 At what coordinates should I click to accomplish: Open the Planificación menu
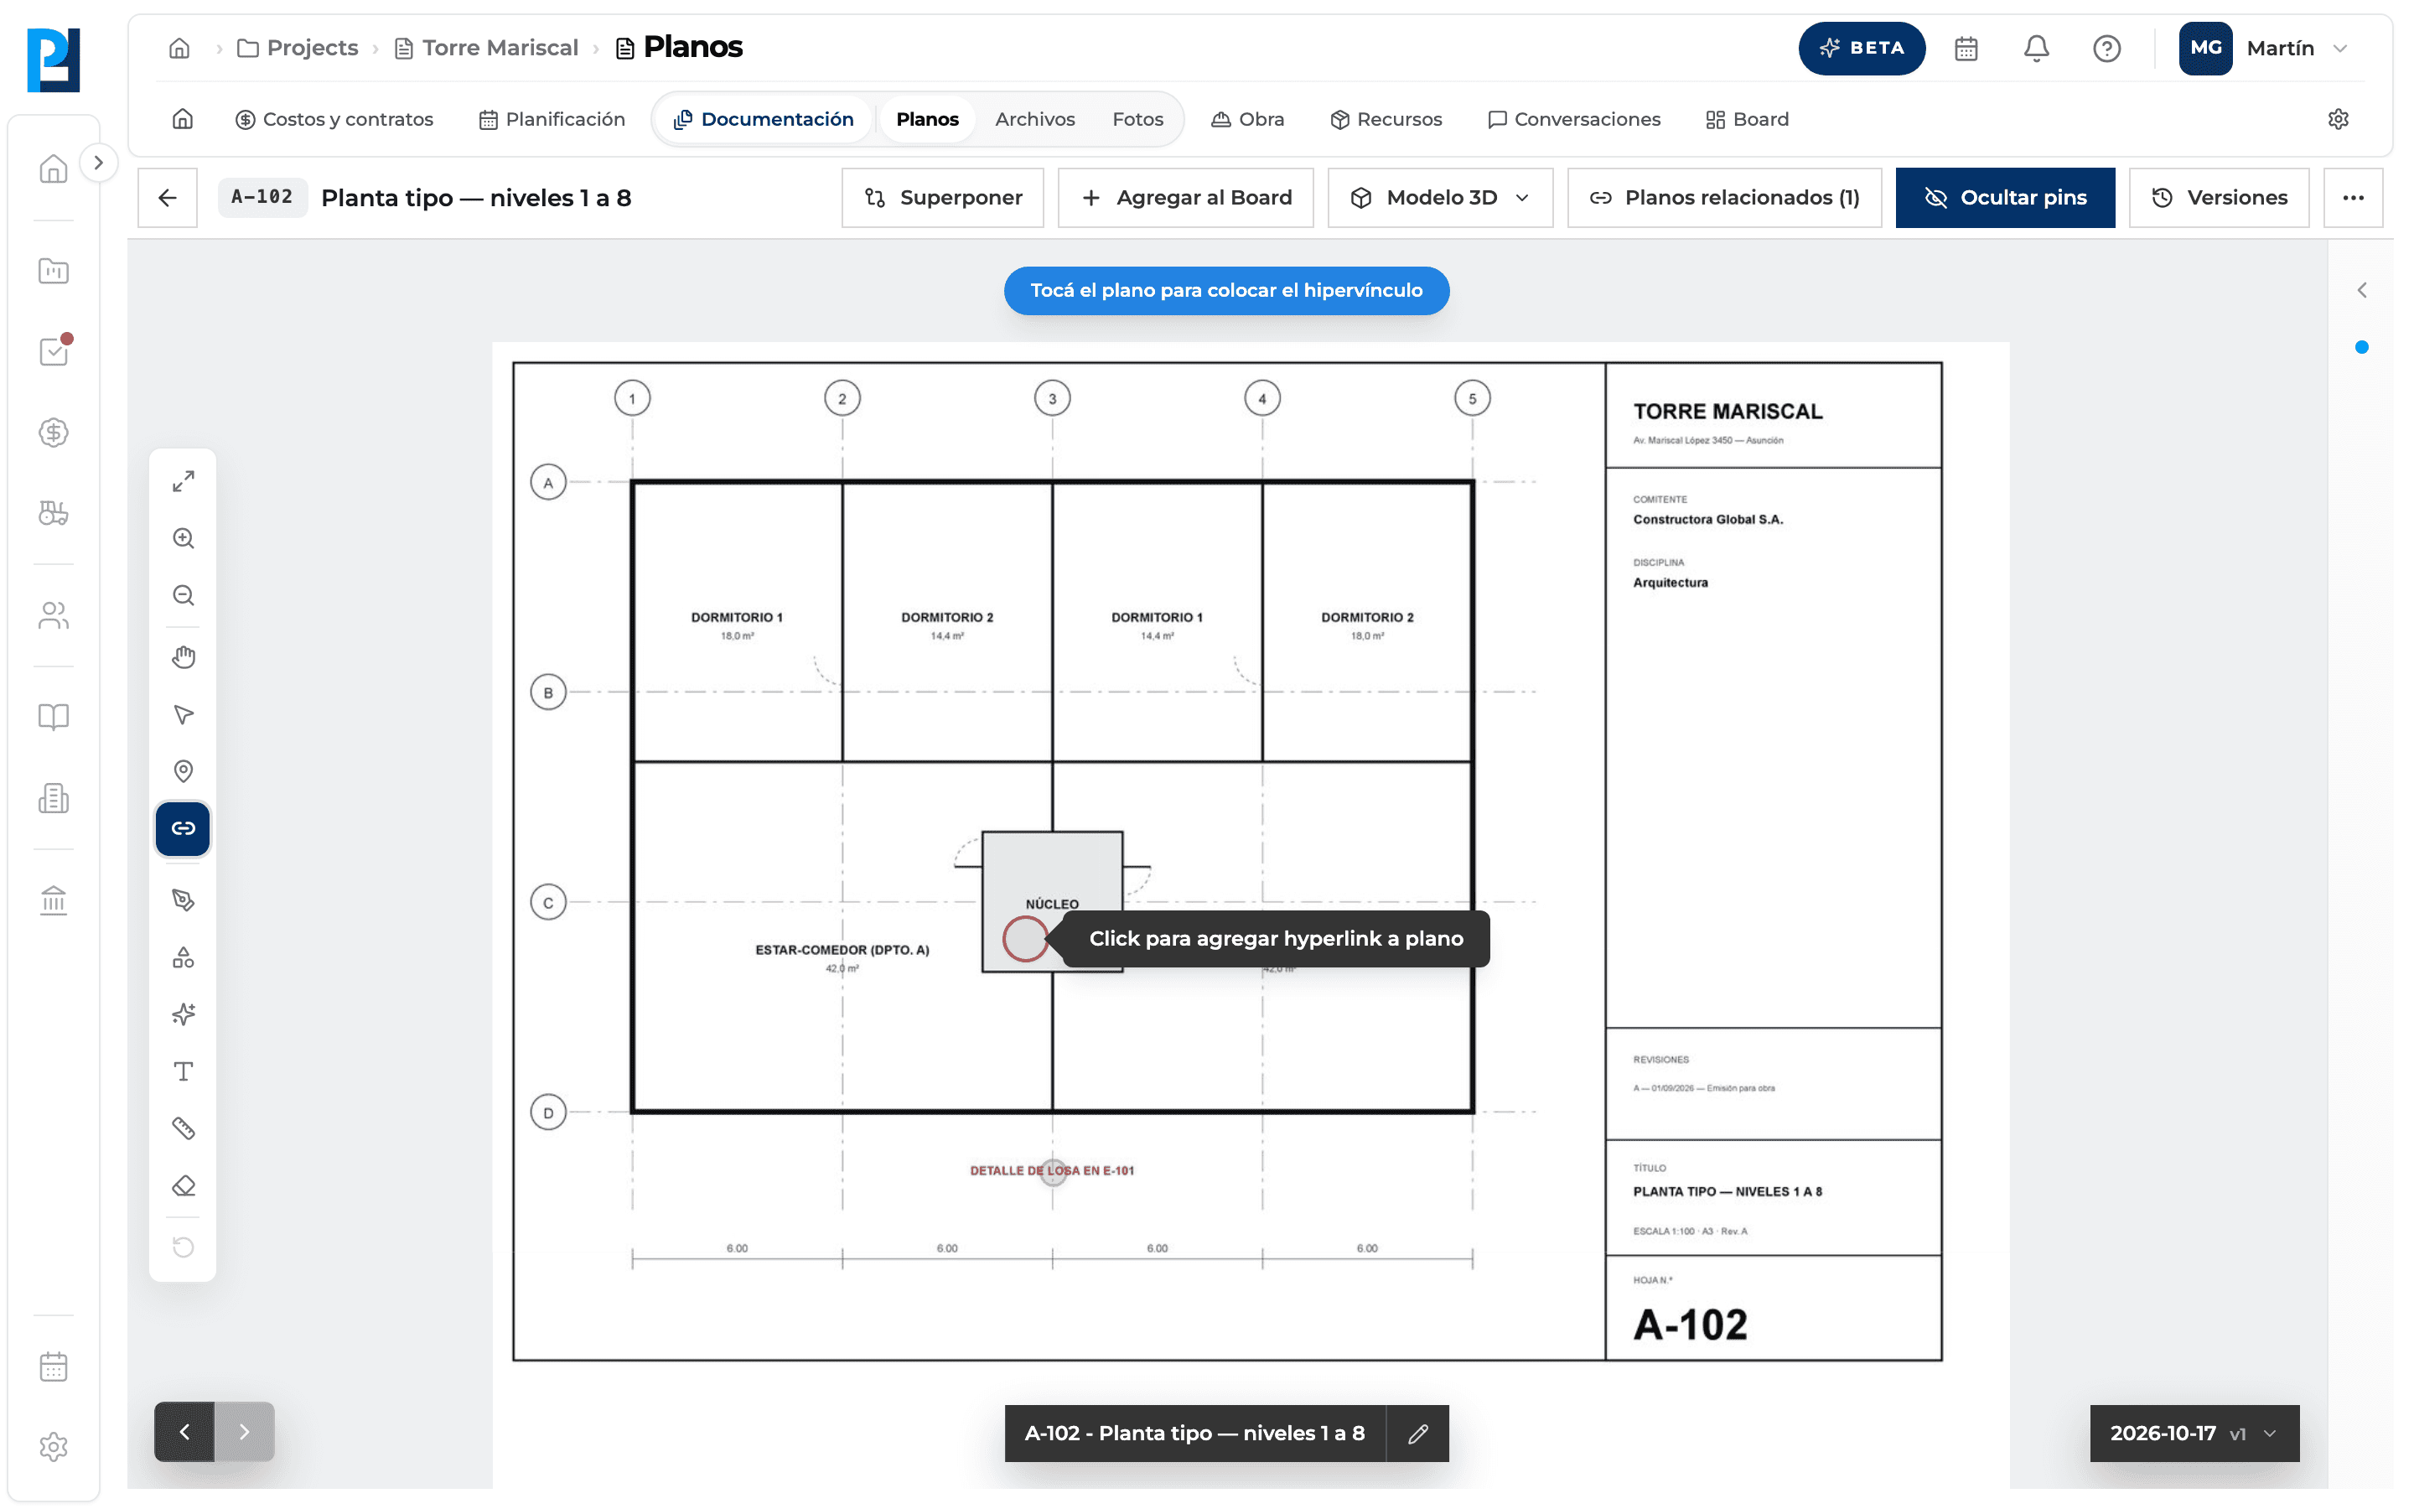point(552,119)
